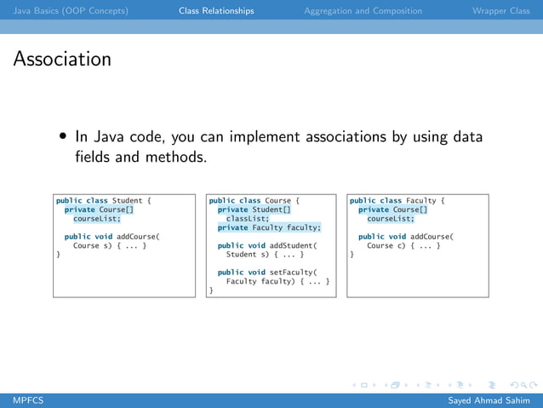Click the Student class code box
Screen dimensions: 543x408
124,246
